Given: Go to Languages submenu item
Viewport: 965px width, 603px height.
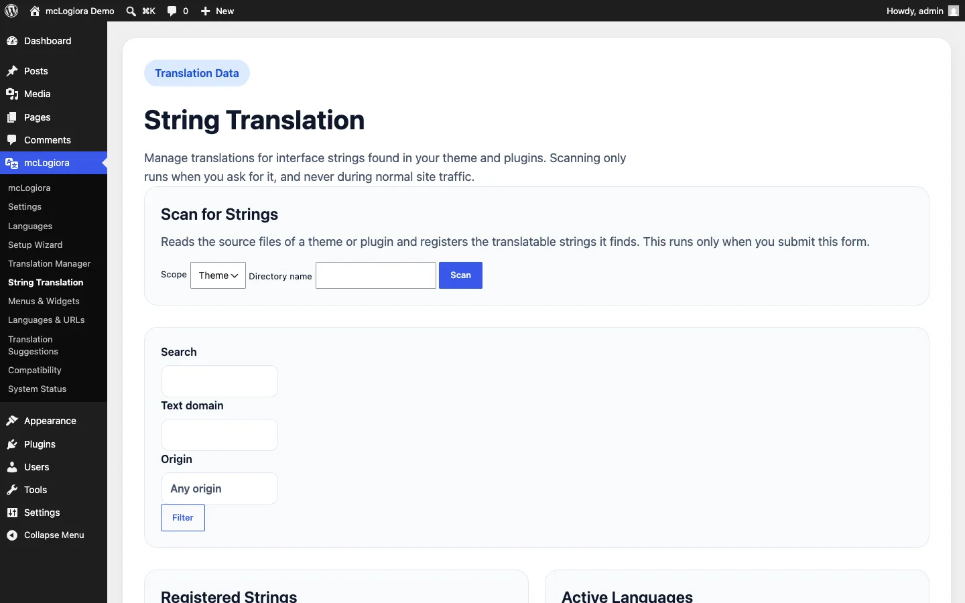Looking at the screenshot, I should click(x=30, y=226).
